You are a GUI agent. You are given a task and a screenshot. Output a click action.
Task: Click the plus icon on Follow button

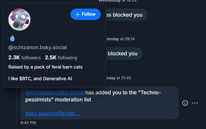click(x=78, y=14)
